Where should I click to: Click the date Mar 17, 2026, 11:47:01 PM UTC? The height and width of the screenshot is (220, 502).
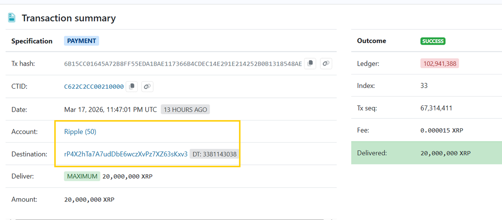[x=110, y=110]
